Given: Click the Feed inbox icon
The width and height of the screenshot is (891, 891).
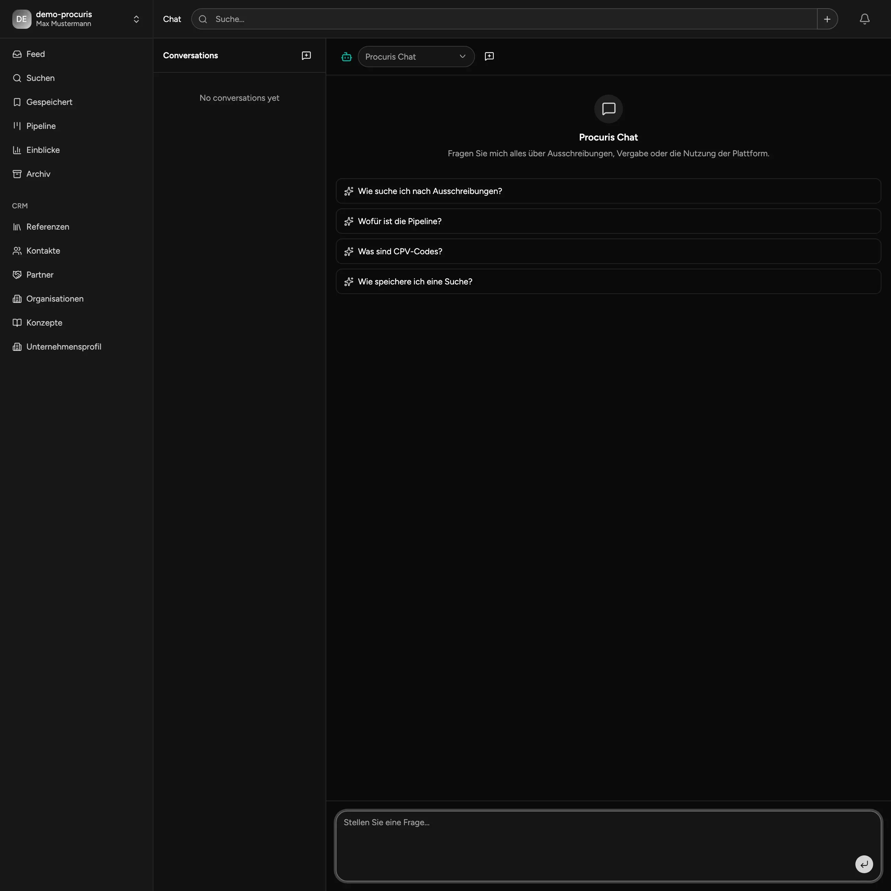Looking at the screenshot, I should 17,54.
